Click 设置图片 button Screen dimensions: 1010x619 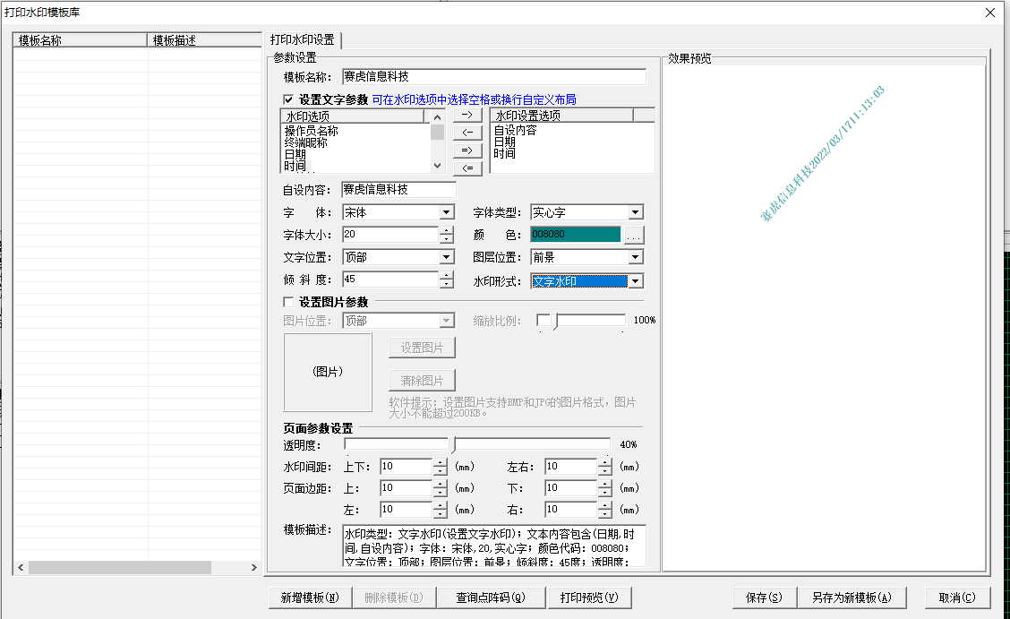[422, 348]
